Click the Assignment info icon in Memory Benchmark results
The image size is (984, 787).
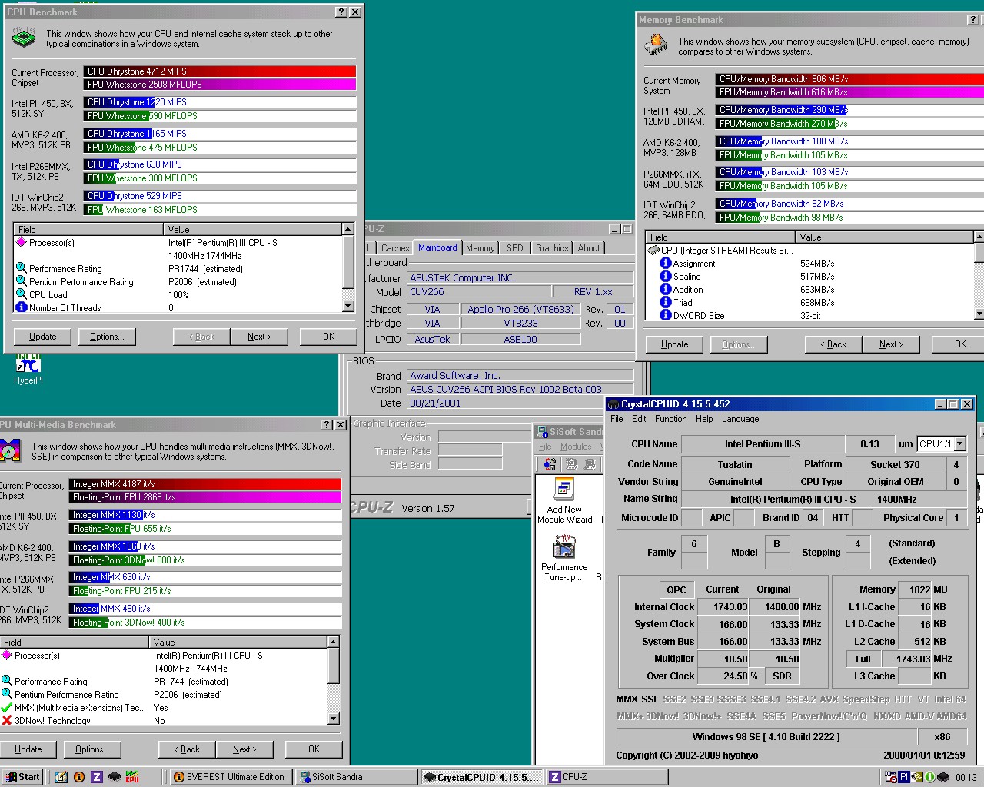[666, 263]
